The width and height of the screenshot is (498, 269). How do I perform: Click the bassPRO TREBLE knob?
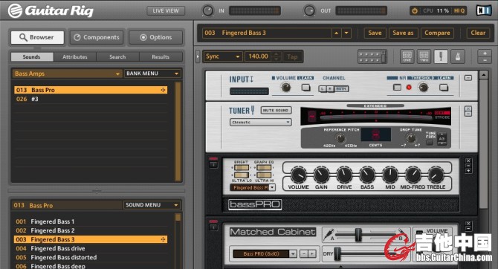[436, 175]
